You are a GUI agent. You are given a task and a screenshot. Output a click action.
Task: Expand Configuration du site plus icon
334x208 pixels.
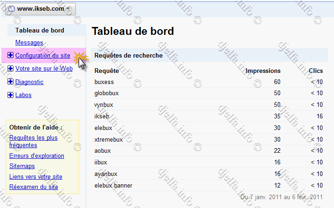10,55
